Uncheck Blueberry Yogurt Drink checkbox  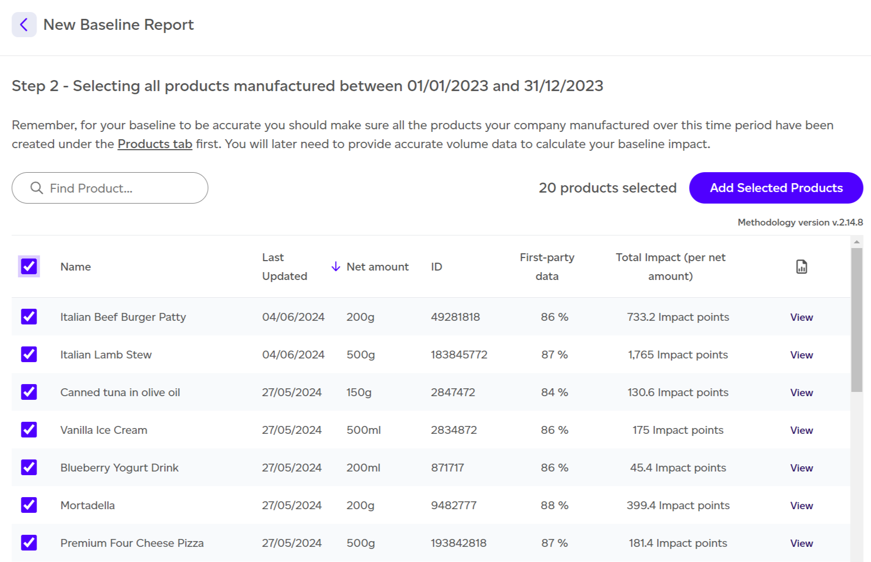point(29,467)
